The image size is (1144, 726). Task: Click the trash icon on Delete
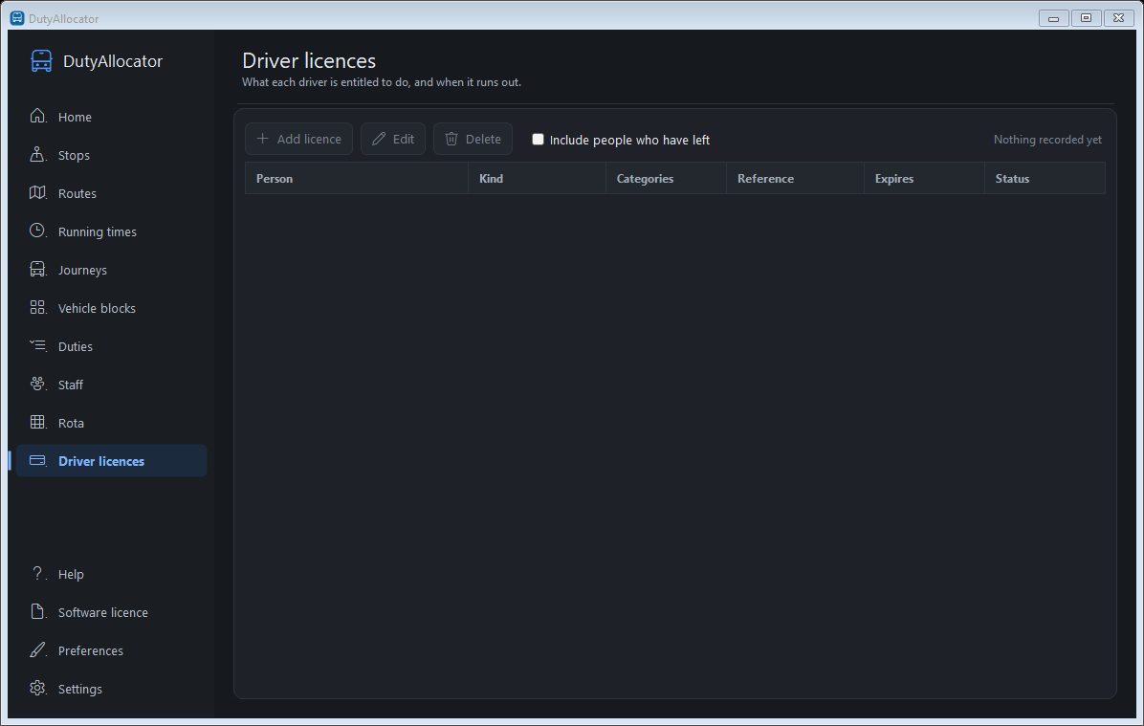(451, 139)
